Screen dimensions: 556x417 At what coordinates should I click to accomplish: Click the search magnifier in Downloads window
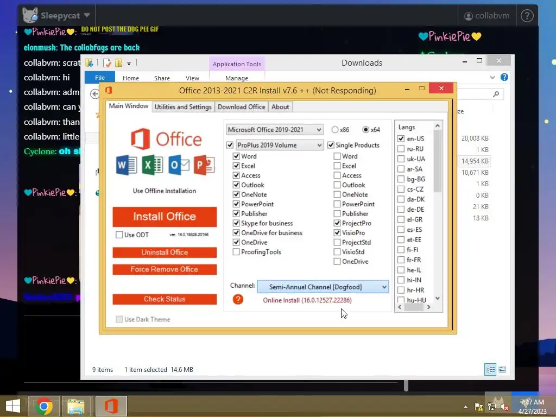pos(496,94)
